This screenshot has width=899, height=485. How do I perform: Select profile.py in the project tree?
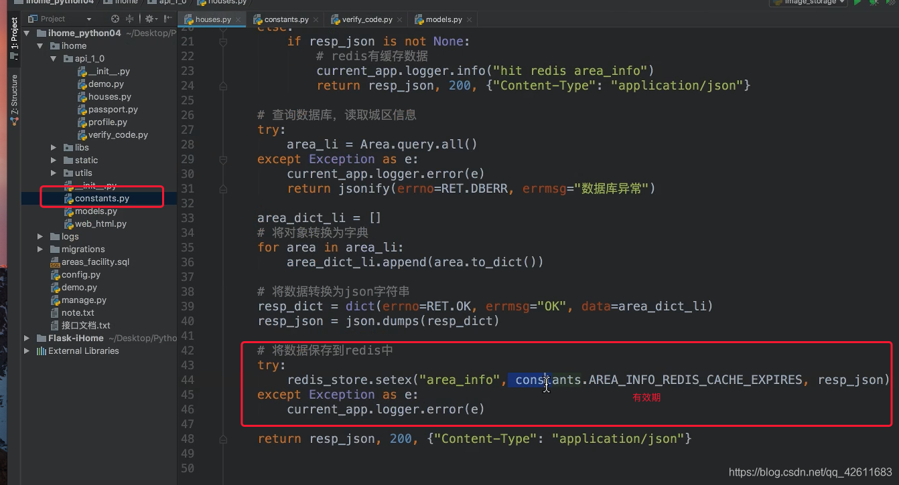click(x=102, y=122)
